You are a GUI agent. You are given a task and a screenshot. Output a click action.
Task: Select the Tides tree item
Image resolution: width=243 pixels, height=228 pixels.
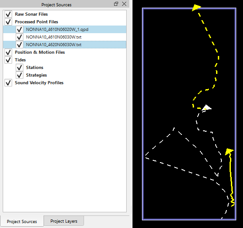pos(20,60)
